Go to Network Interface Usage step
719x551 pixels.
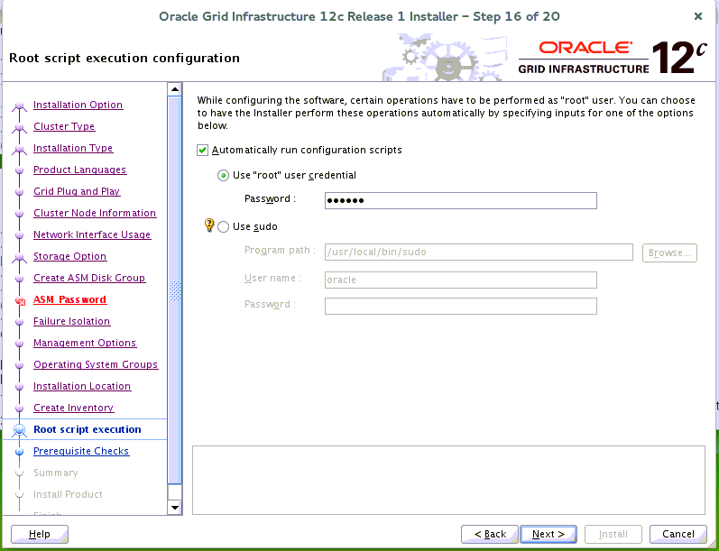coord(92,235)
